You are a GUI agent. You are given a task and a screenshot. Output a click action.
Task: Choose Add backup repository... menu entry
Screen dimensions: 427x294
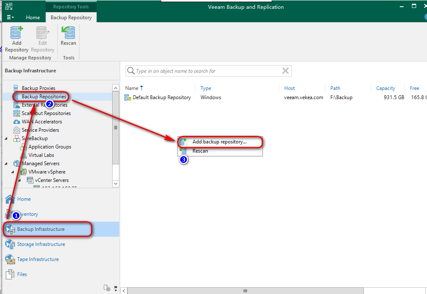click(220, 142)
